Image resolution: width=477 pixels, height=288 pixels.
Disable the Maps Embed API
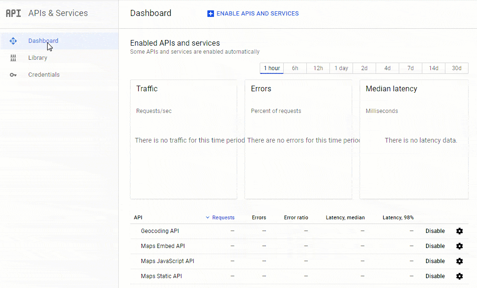[435, 246]
